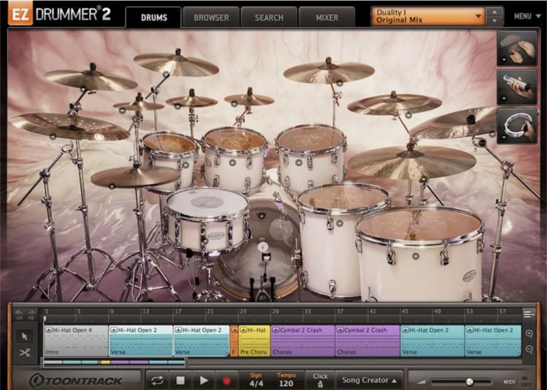Click the hand clap percussion thumbnail
Screen dimensions: 547x390
click(517, 48)
